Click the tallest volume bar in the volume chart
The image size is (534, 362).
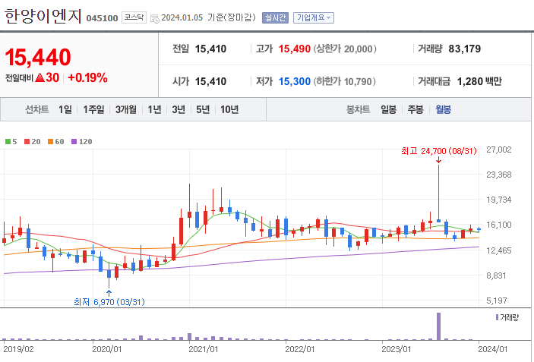(x=438, y=326)
